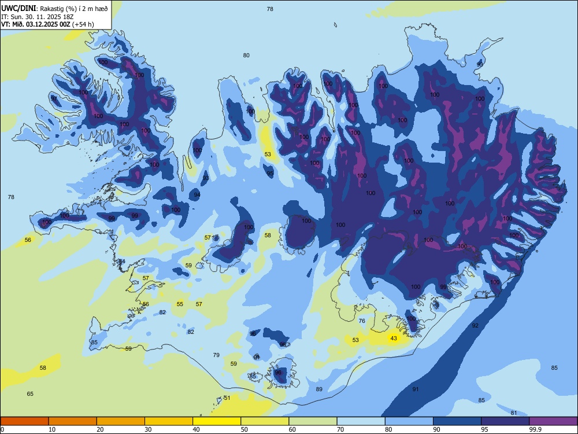Image resolution: width=578 pixels, height=434 pixels.
Task: Click the legend tick label 50
Action: point(244,429)
